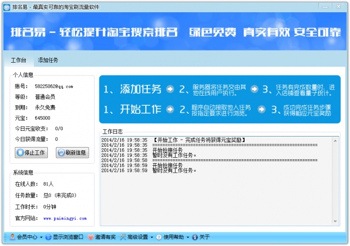Click the arrow icon before step 3 任务有完成数量时
350x246 pixels.
coord(254,89)
